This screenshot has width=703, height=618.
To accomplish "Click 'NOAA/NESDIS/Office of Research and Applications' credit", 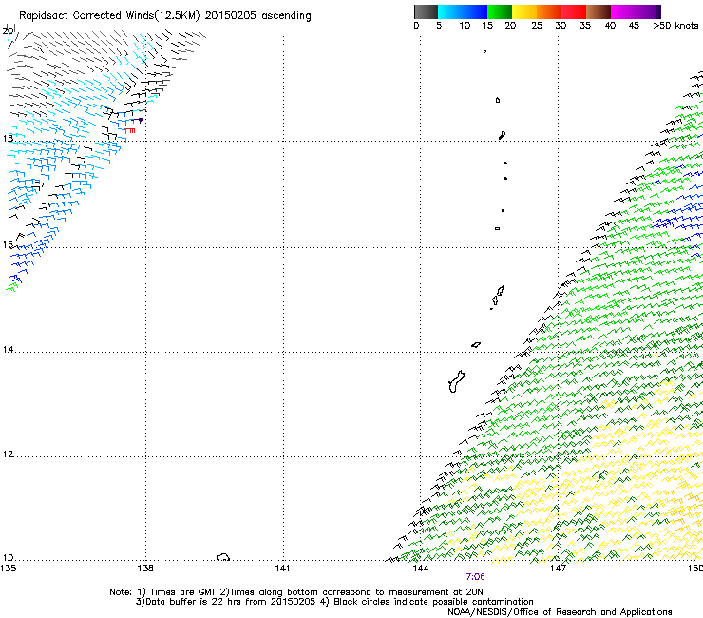I will point(560,612).
